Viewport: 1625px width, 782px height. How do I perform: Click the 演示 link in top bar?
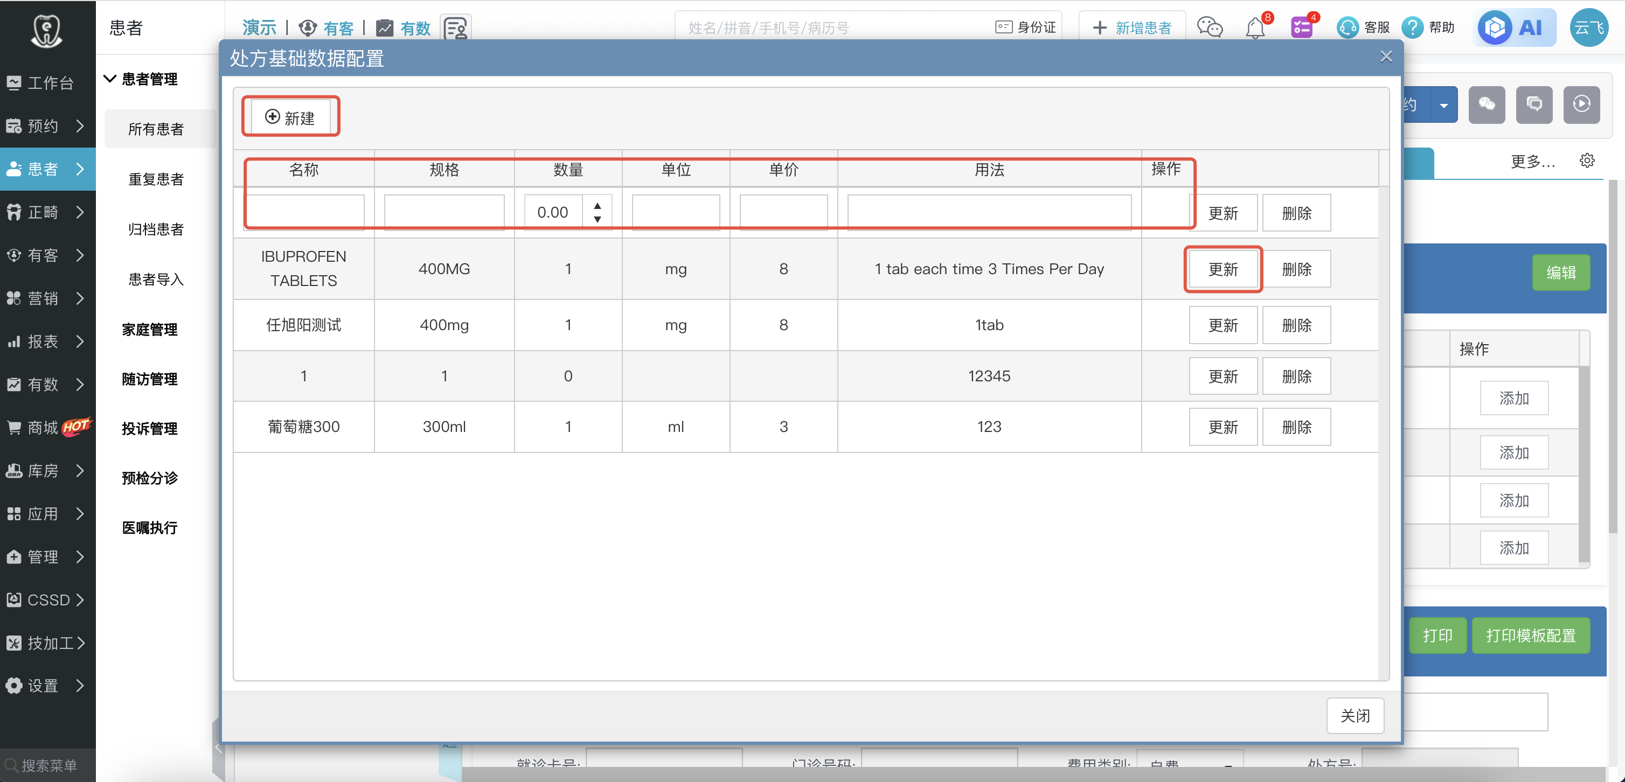[259, 28]
